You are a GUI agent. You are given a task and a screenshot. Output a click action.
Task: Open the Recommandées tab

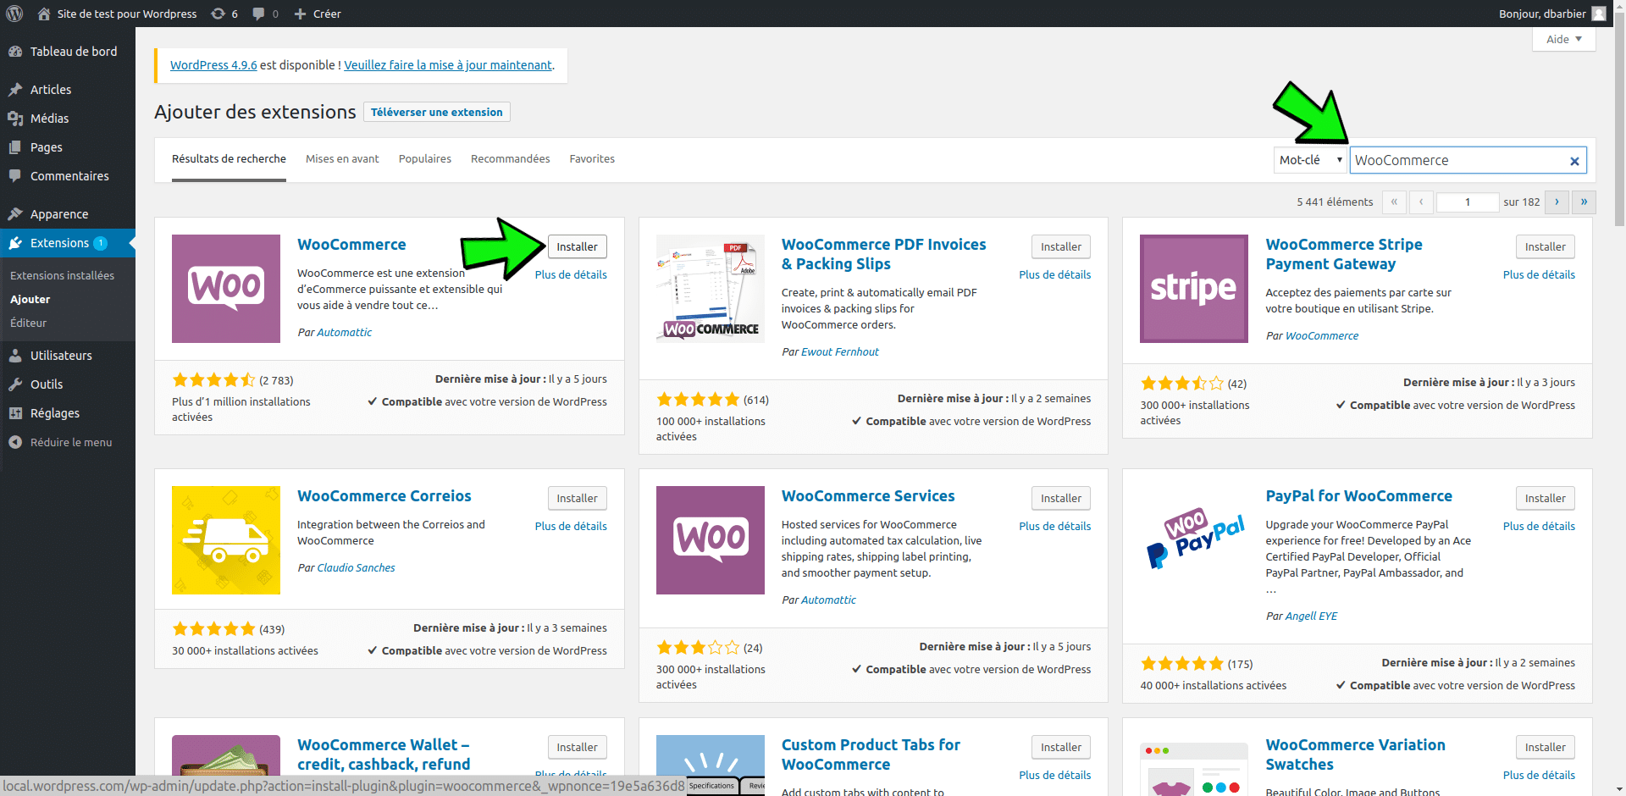[511, 159]
